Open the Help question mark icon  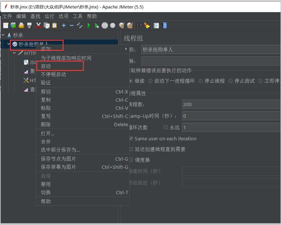tap(164, 26)
